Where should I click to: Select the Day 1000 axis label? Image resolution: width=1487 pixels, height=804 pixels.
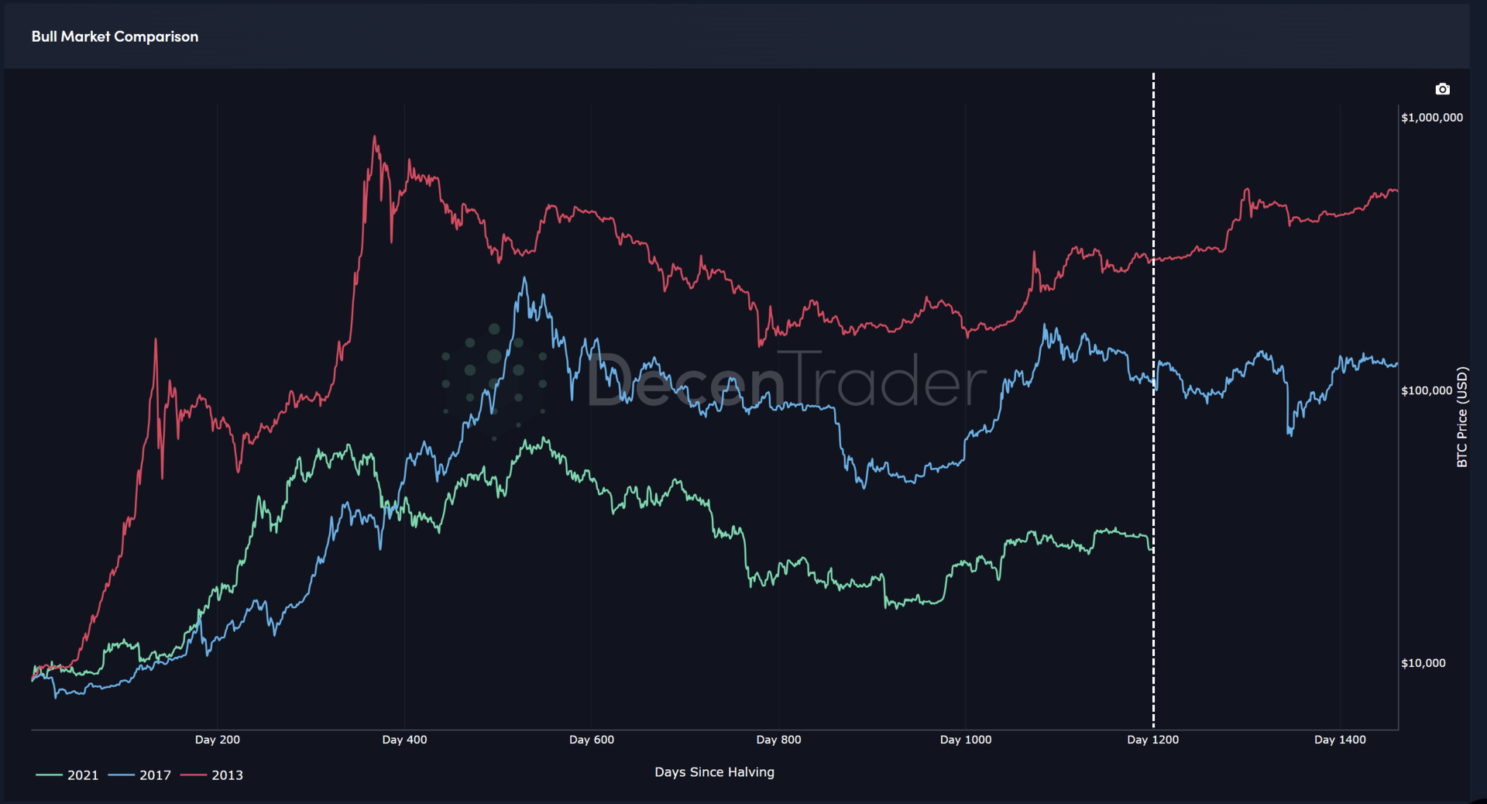966,740
